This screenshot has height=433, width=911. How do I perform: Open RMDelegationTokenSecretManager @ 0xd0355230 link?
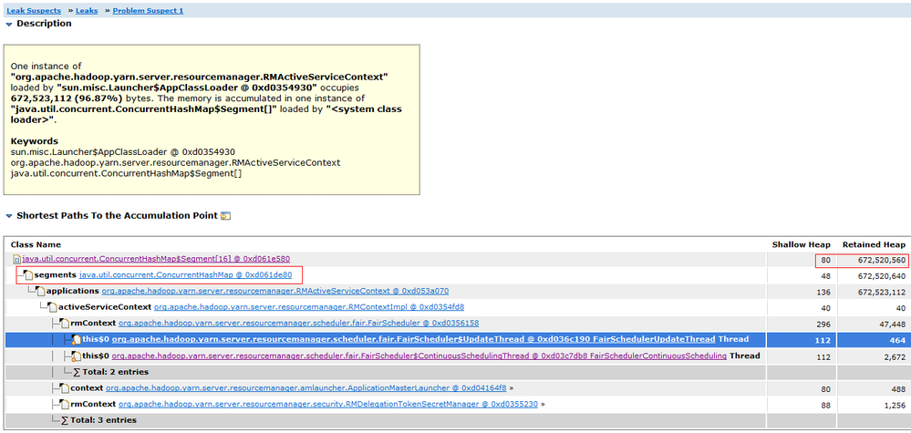(x=327, y=404)
